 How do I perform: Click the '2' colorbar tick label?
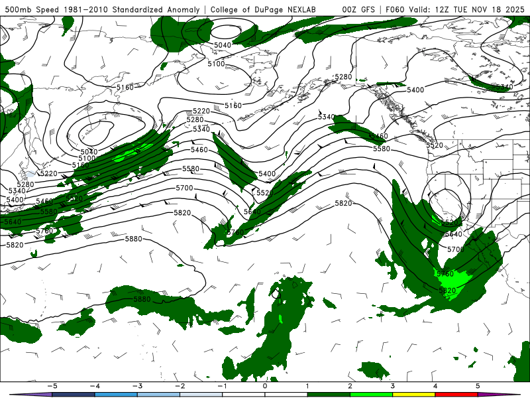pos(350,386)
